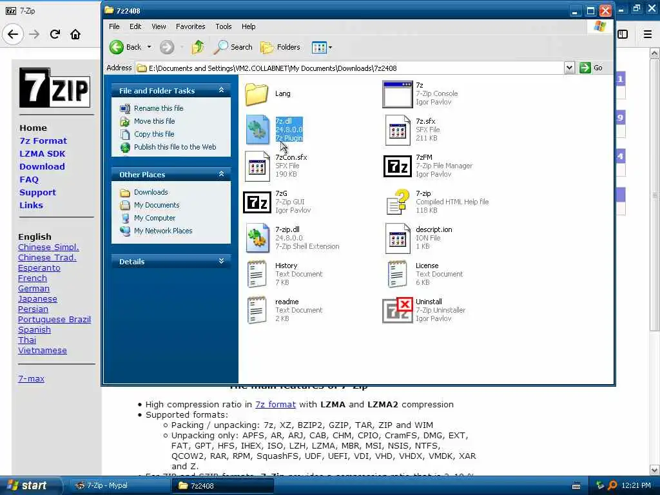Click browser home icon in Mypal
The height and width of the screenshot is (495, 660).
coord(75,34)
